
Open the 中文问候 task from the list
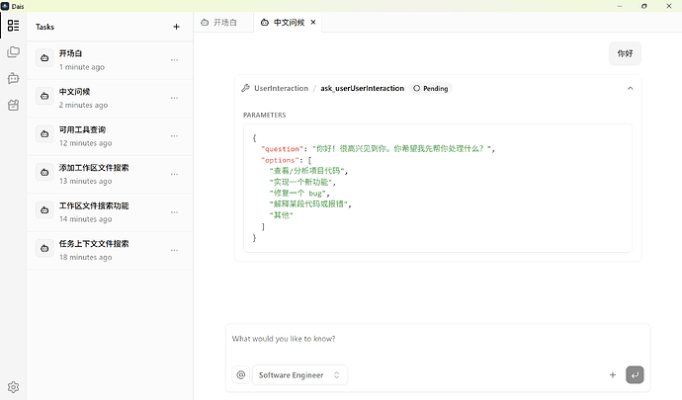[x=110, y=98]
